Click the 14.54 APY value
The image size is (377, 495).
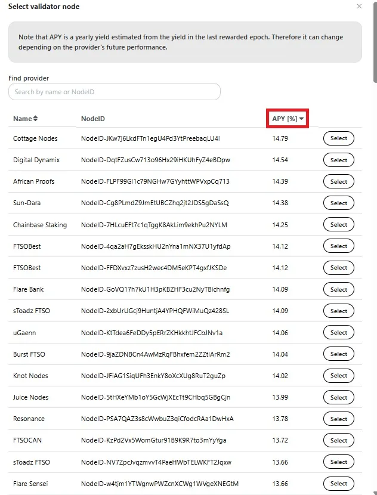280,160
